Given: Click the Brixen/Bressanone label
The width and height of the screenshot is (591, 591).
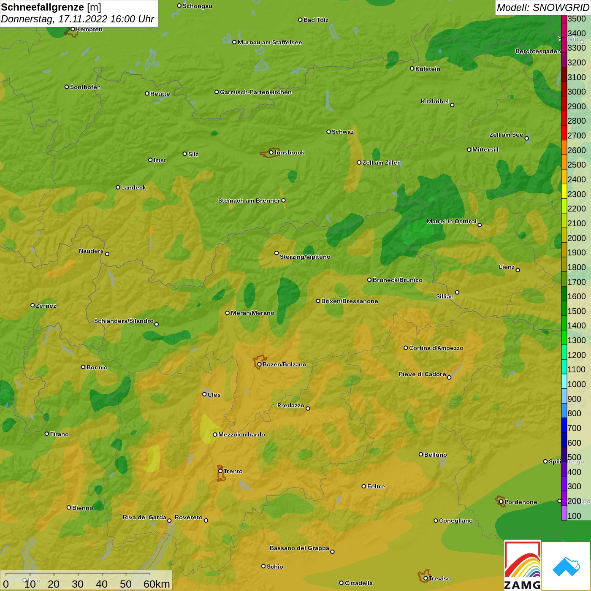Looking at the screenshot, I should (x=350, y=301).
